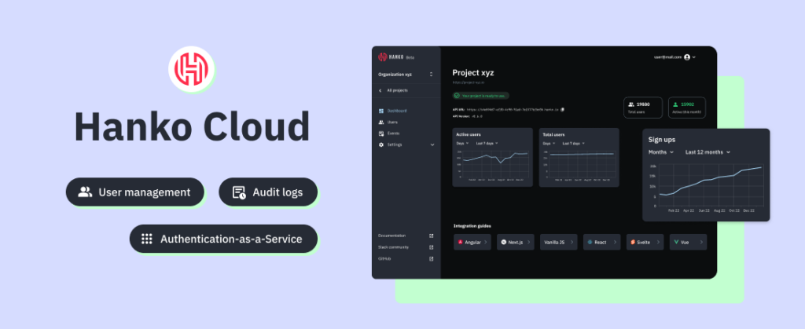This screenshot has height=329, width=805.
Task: Click the Active this month 15902 stat card
Action: click(687, 108)
